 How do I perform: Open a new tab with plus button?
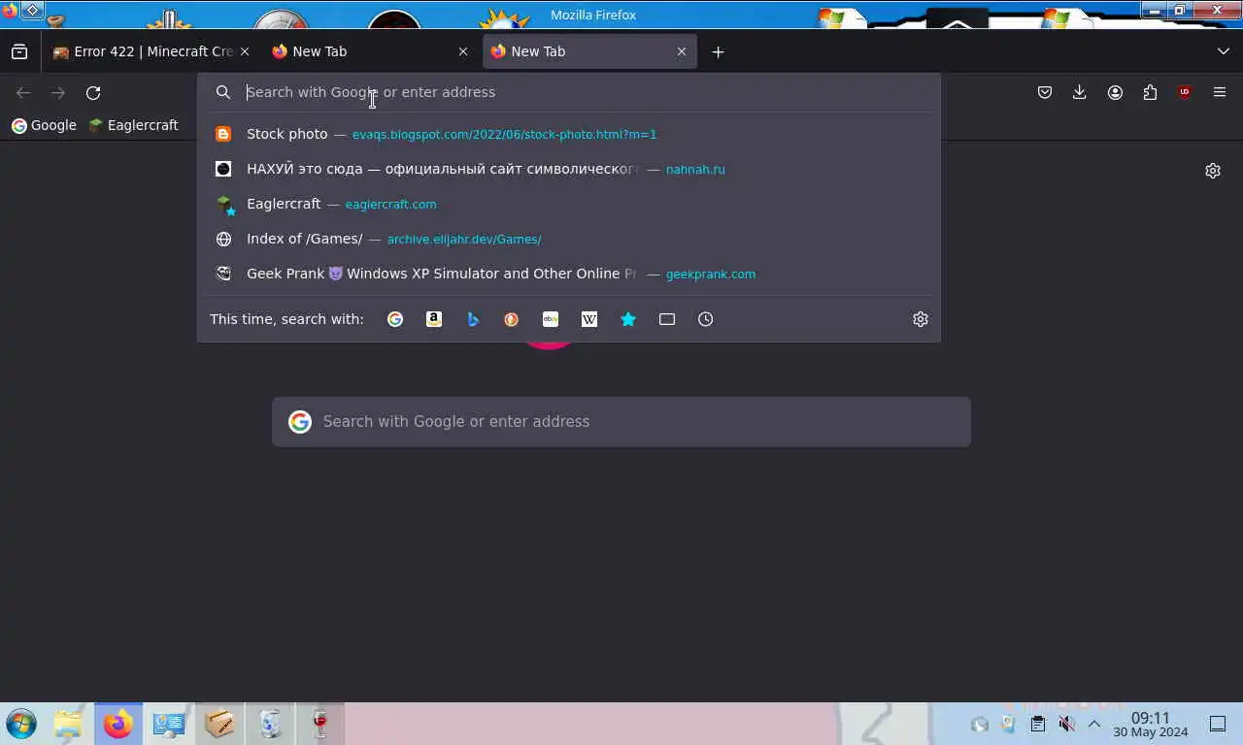point(718,51)
